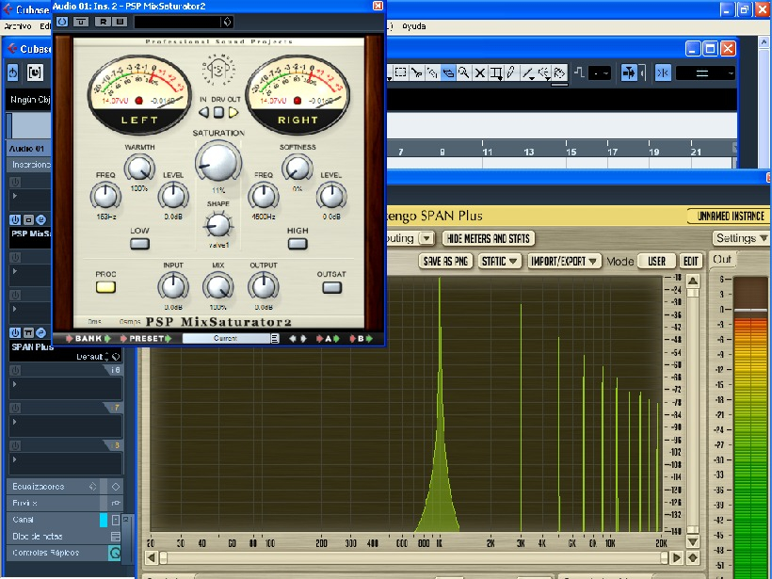Click the USER mode button in SPAN

coord(657,261)
